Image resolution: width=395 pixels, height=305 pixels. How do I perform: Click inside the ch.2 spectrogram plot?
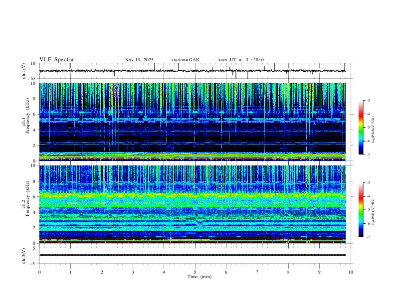point(193,204)
